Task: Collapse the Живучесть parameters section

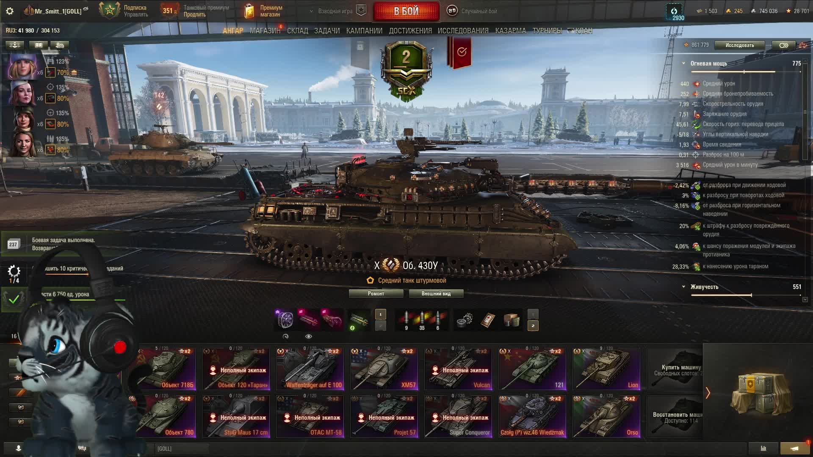Action: point(683,287)
